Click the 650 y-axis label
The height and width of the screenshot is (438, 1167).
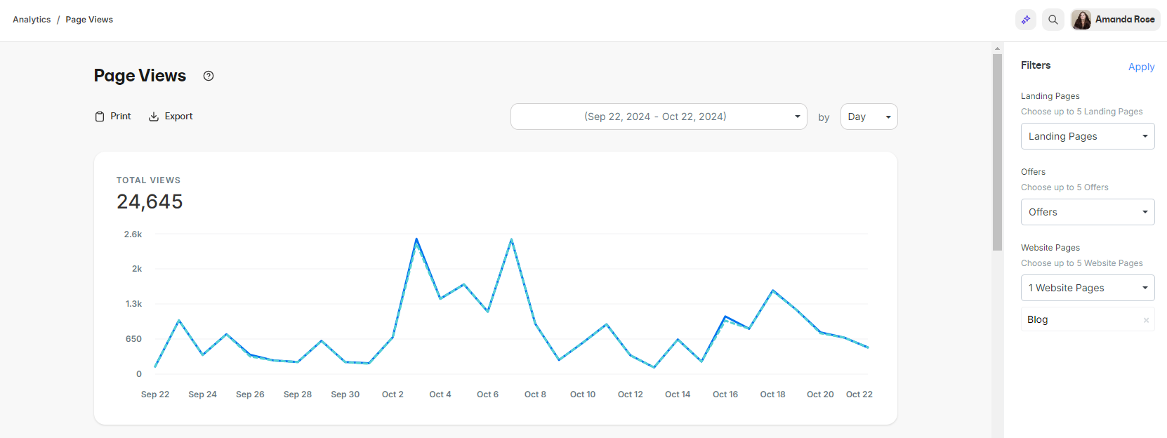click(133, 339)
